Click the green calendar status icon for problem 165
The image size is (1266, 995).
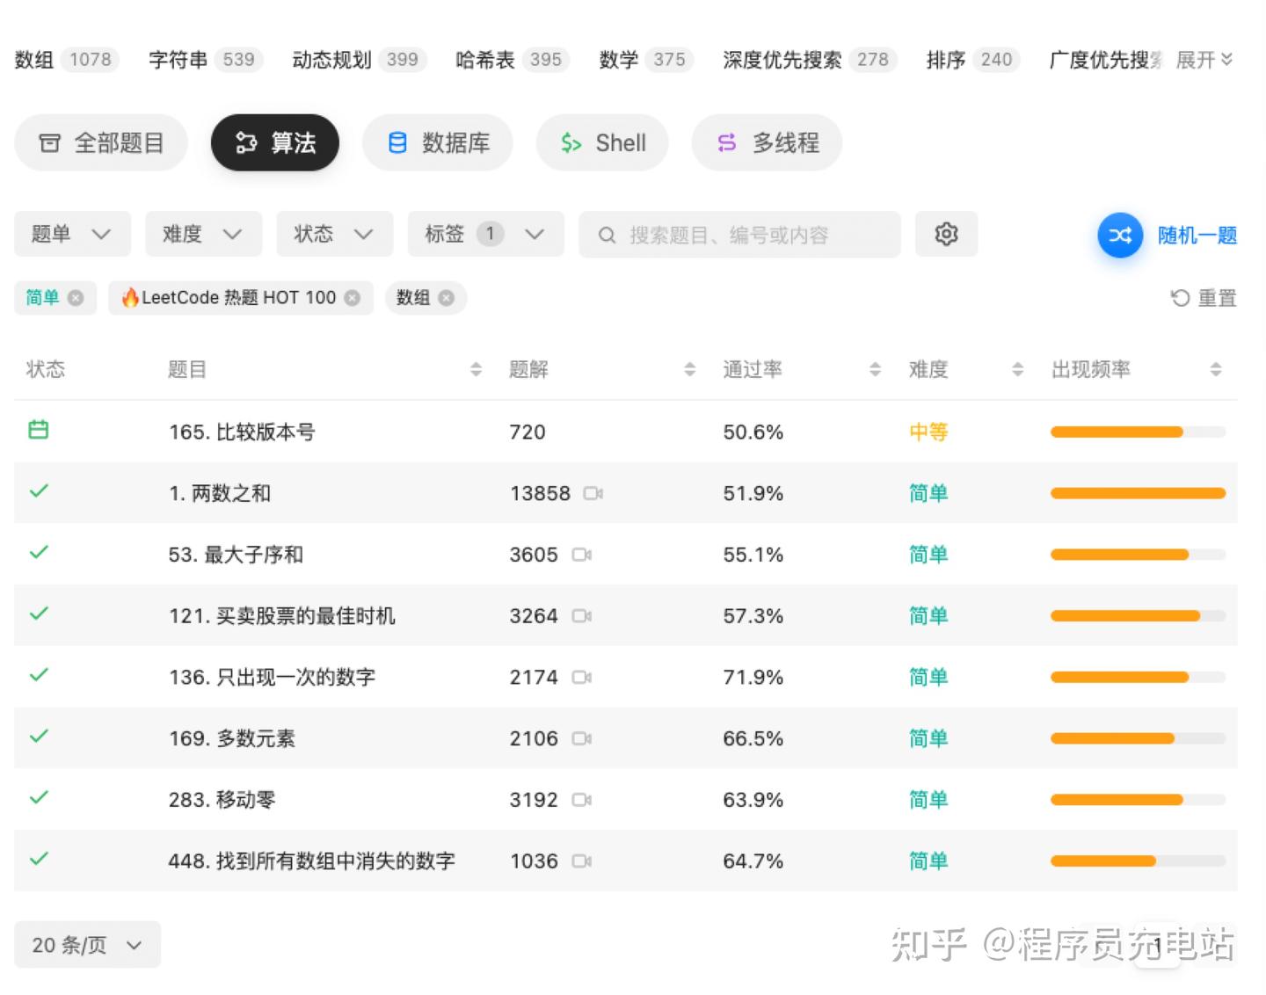click(x=38, y=430)
